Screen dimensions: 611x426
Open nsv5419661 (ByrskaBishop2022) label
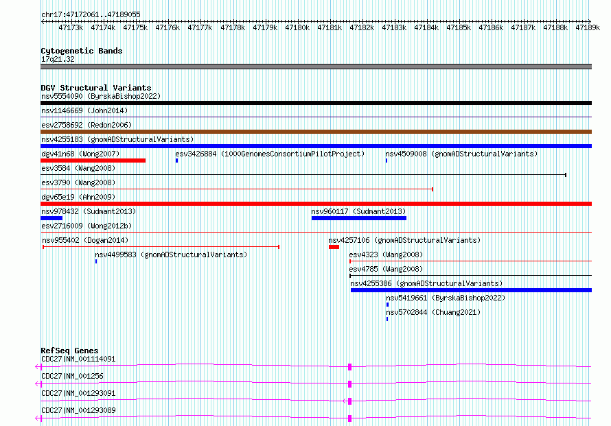coord(446,298)
